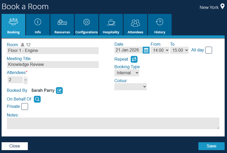The image size is (227, 153).
Task: Open the Attendees number dropdown
Action: point(25,80)
